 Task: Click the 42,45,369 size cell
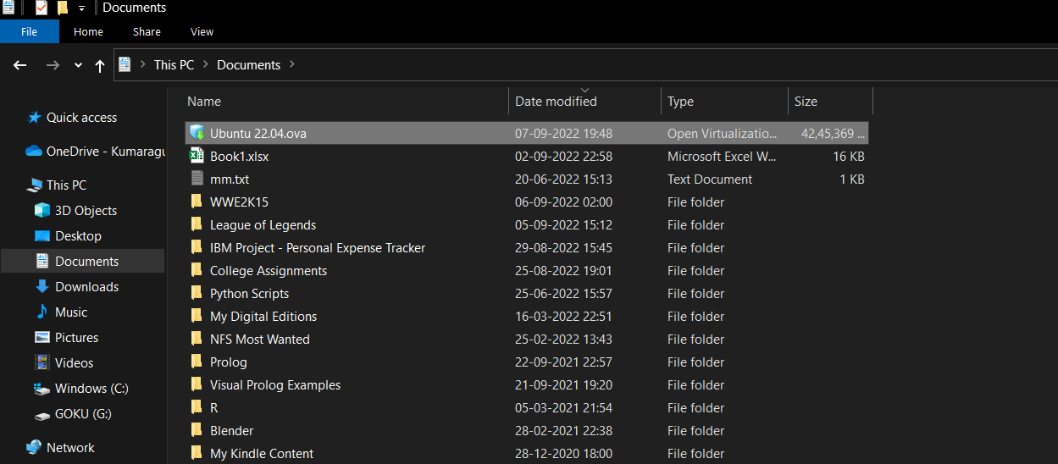click(x=833, y=133)
